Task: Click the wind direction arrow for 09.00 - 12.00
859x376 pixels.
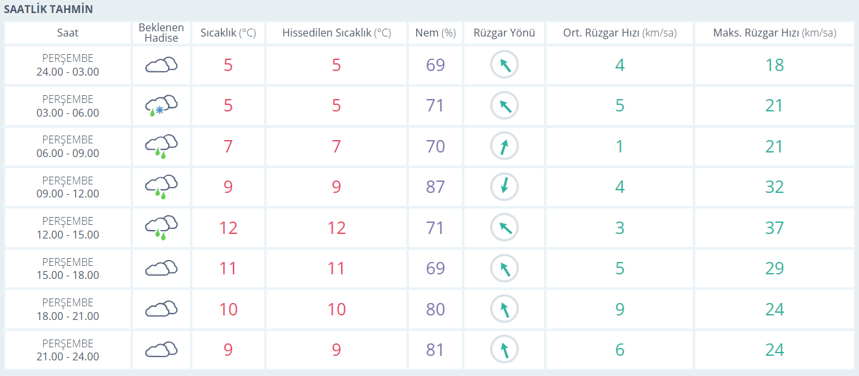Action: coord(504,187)
